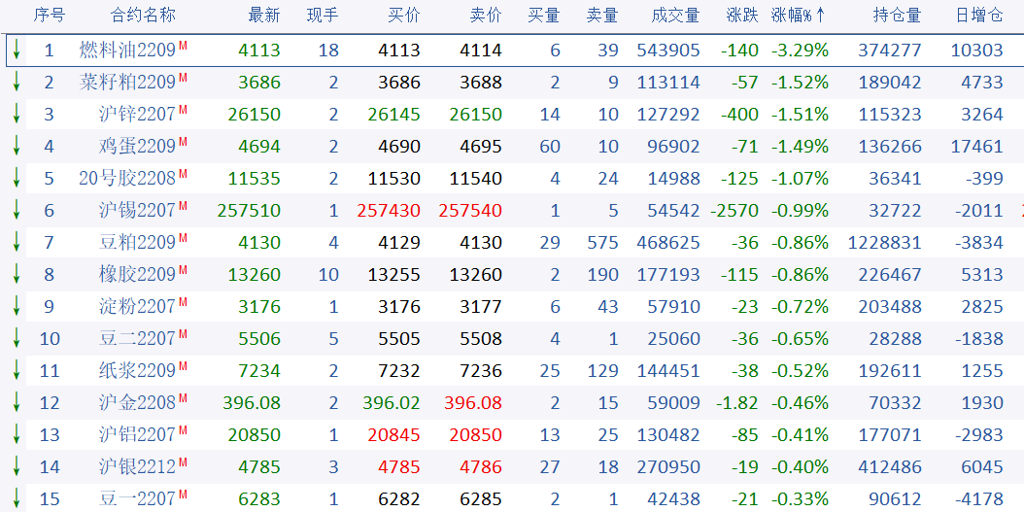Click the 合约名称 column header

click(x=144, y=15)
